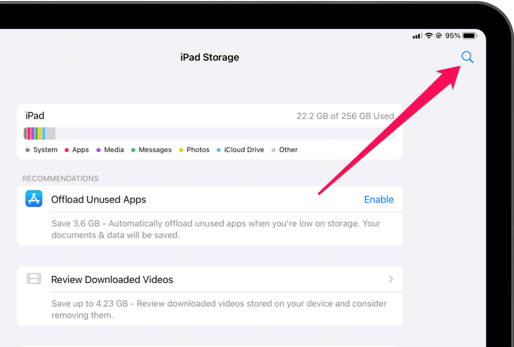Enable Offload Unused Apps

[378, 200]
